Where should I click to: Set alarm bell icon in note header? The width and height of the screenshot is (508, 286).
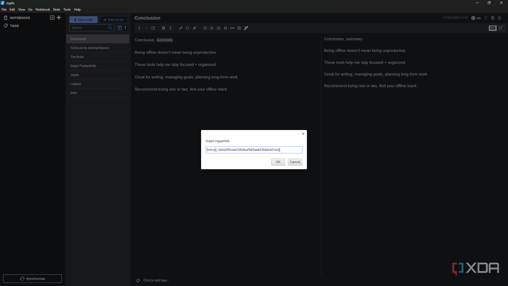(486, 18)
